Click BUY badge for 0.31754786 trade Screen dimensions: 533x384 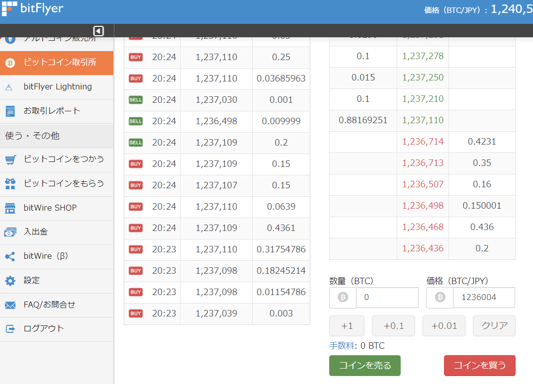[x=136, y=250]
